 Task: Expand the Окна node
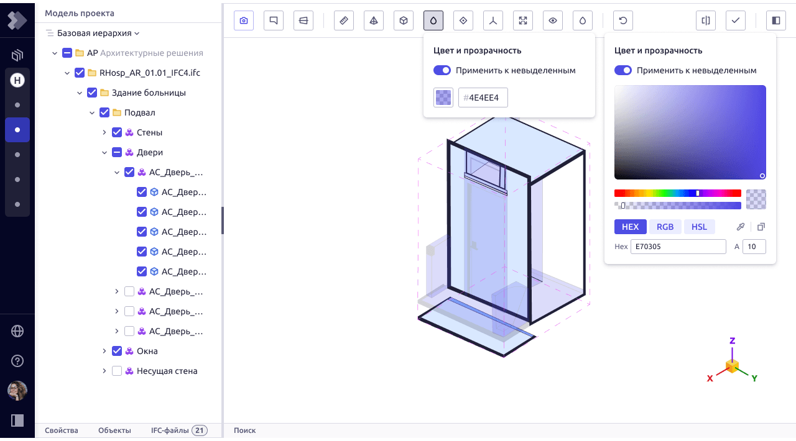[104, 351]
